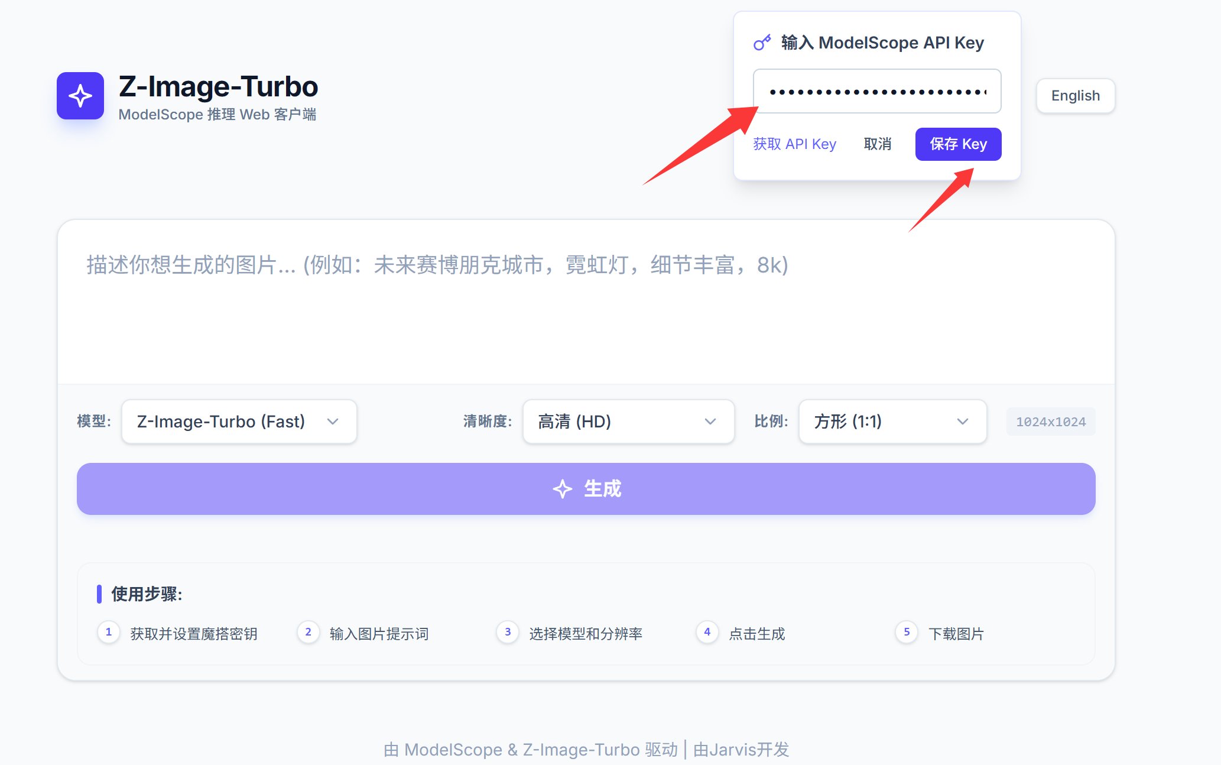Click the 1024x1024 resolution badge
Image resolution: width=1221 pixels, height=765 pixels.
1050,422
